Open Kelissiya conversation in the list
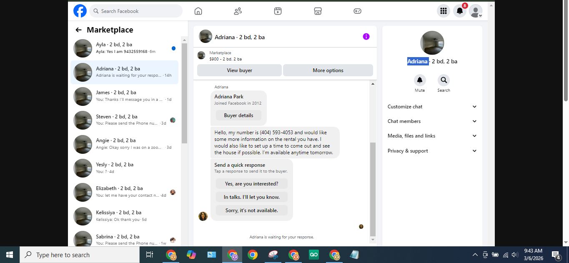This screenshot has width=569, height=263. point(124,216)
